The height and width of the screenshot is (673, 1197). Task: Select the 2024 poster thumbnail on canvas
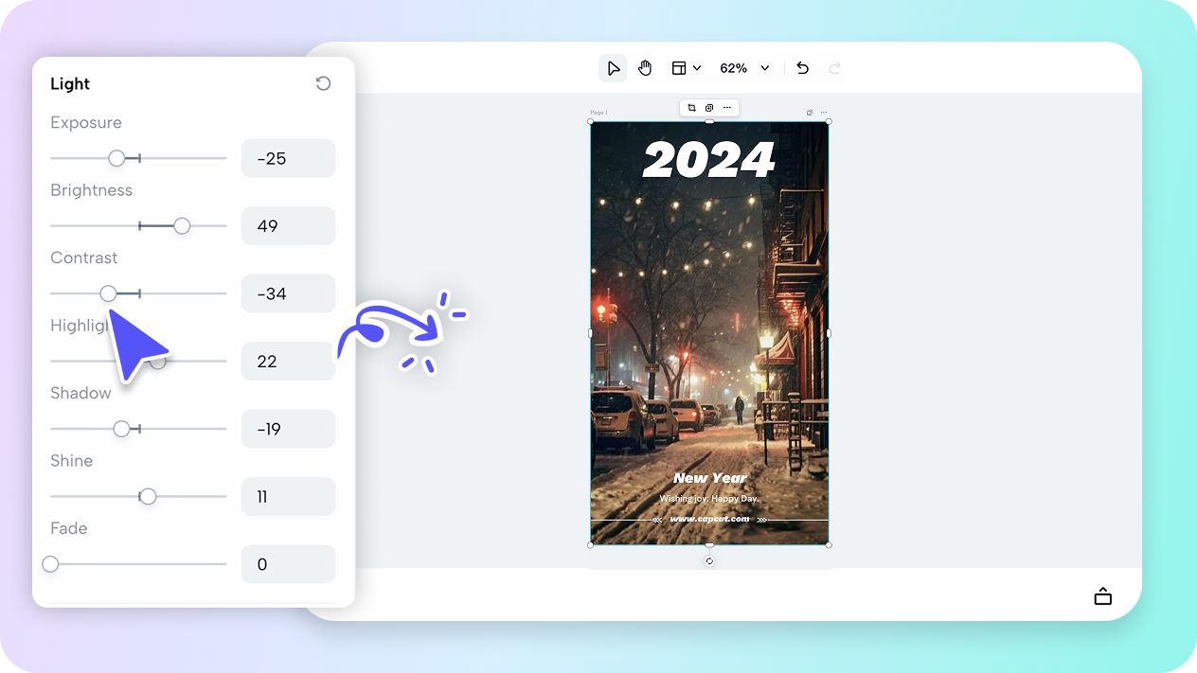pyautogui.click(x=708, y=331)
